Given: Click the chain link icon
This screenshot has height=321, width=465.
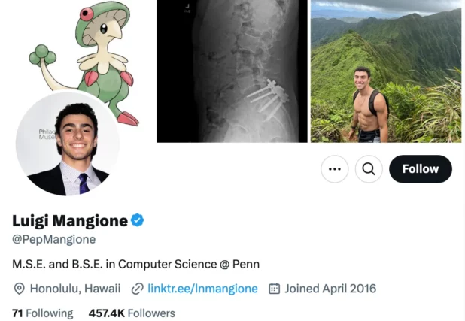Looking at the screenshot, I should coord(137,289).
